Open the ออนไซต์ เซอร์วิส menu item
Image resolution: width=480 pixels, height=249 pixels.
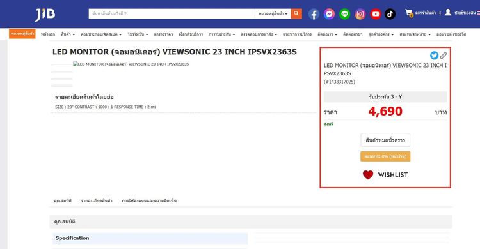tap(451, 34)
